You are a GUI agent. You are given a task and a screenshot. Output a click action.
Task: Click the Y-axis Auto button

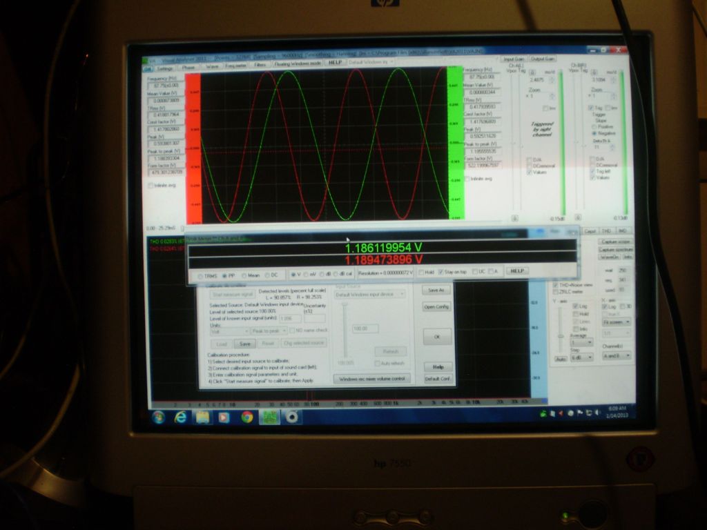click(x=561, y=359)
